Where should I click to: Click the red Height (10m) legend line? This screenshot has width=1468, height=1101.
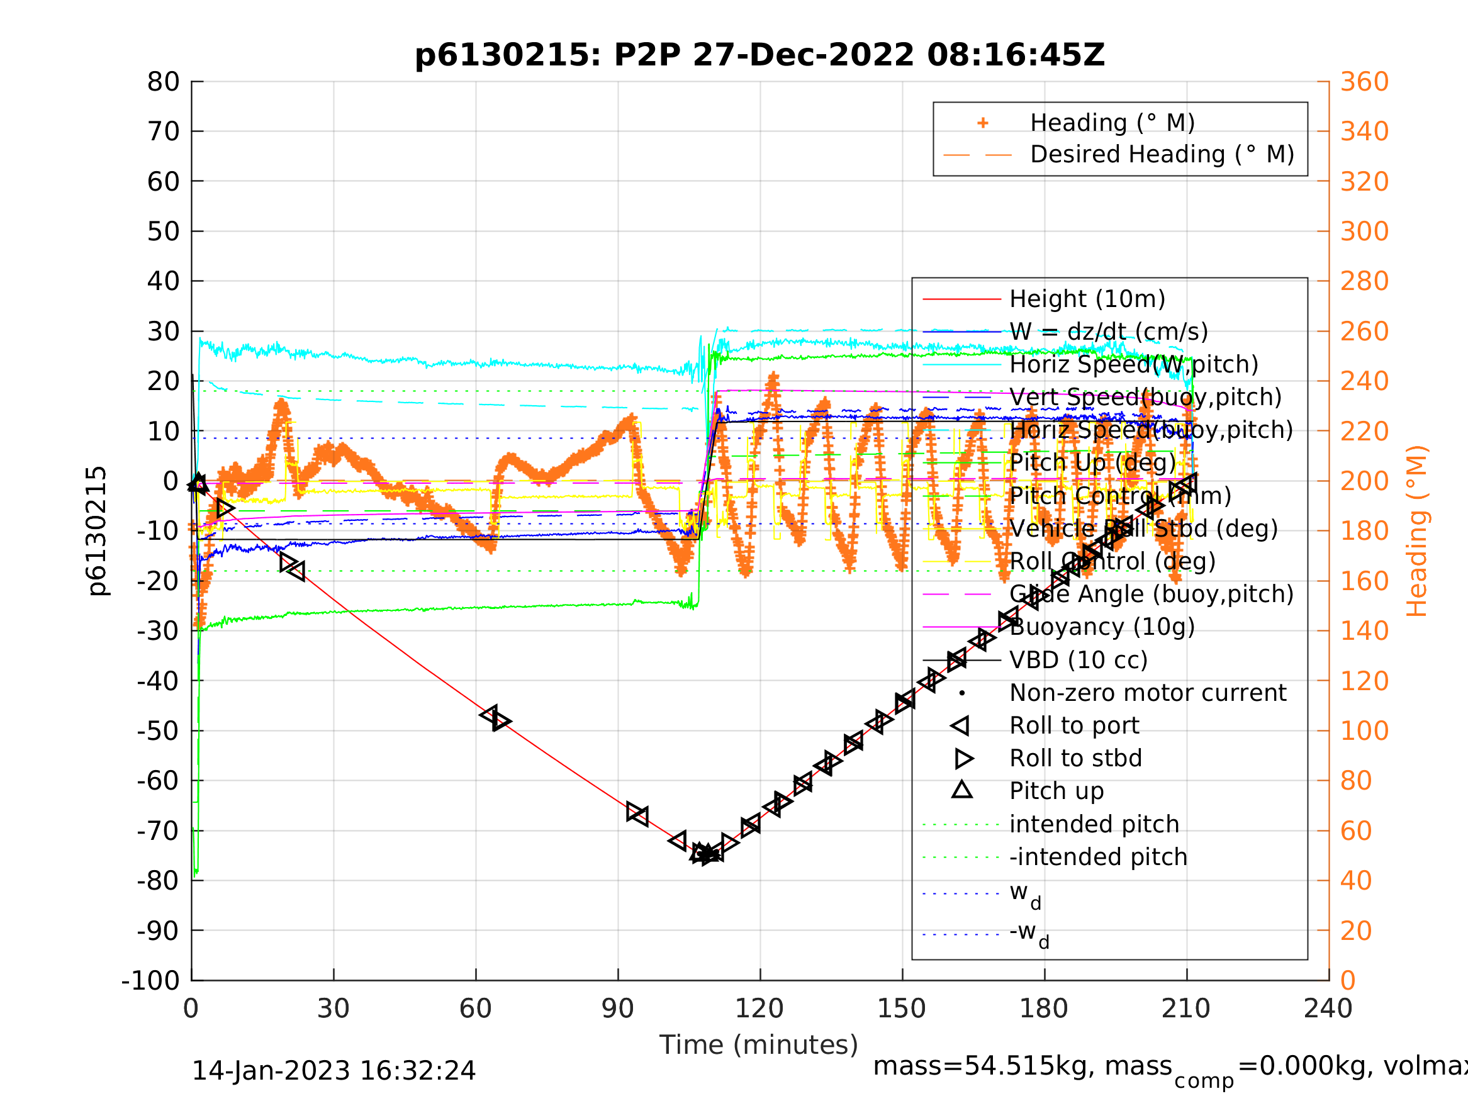[961, 299]
